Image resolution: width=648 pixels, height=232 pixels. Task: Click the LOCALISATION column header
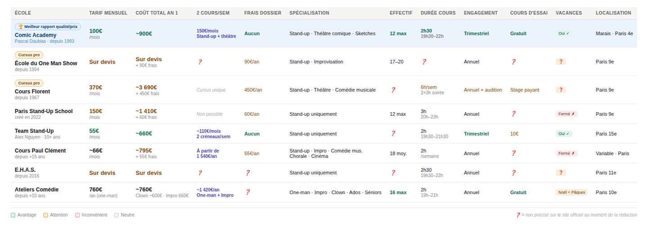[x=613, y=13]
